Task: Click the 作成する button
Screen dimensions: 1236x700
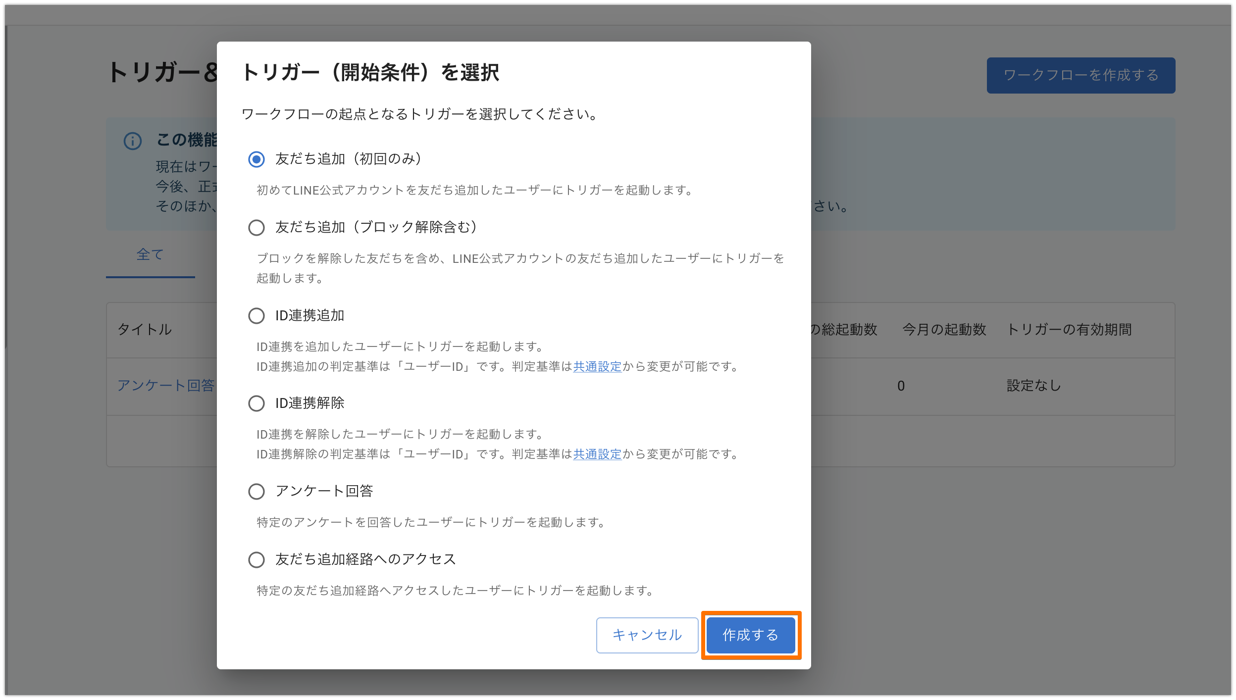Action: pyautogui.click(x=750, y=635)
